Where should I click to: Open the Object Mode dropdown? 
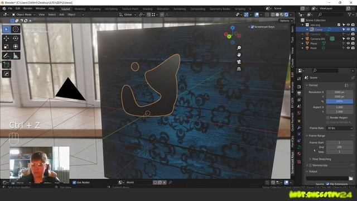tap(23, 15)
